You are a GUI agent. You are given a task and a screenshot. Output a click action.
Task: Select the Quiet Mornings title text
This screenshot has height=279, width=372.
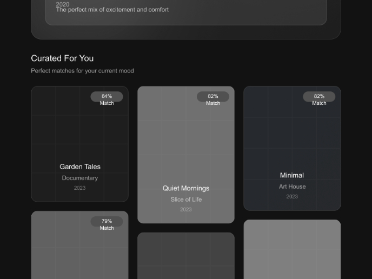[x=186, y=188]
